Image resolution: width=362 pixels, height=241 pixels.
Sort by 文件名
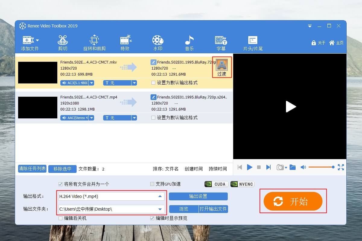point(172,169)
